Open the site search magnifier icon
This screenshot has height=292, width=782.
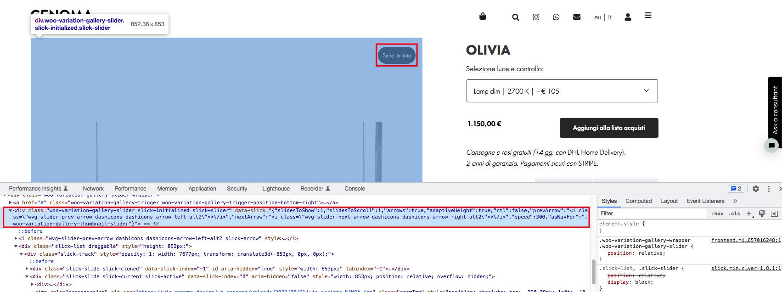[x=516, y=17]
